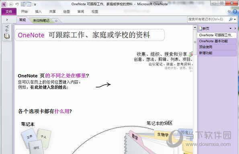Minimize the OneNote window

coord(214,4)
